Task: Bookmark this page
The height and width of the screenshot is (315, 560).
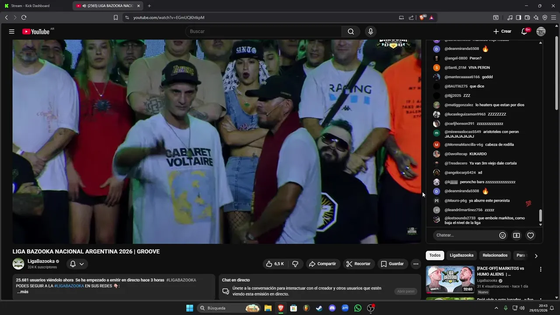Action: click(x=115, y=17)
